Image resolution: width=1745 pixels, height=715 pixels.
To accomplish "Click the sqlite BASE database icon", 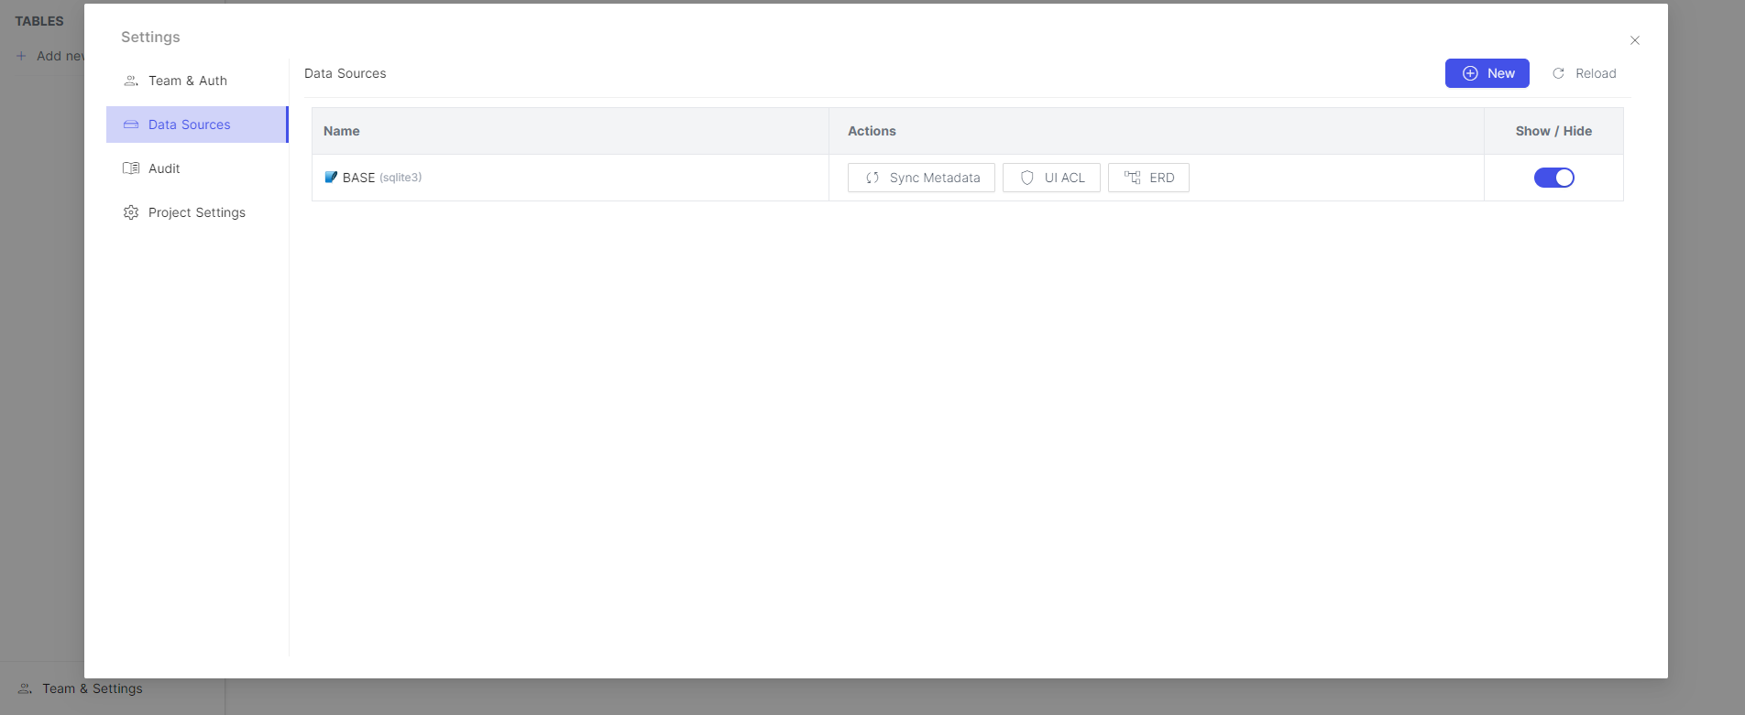I will pos(331,177).
